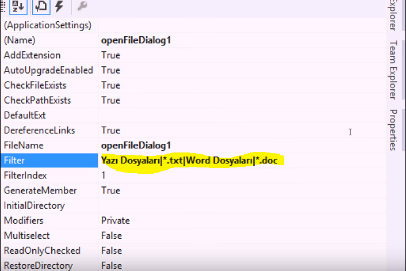Image resolution: width=406 pixels, height=271 pixels.
Task: Switch to the Events lightning bolt icon
Action: [59, 6]
